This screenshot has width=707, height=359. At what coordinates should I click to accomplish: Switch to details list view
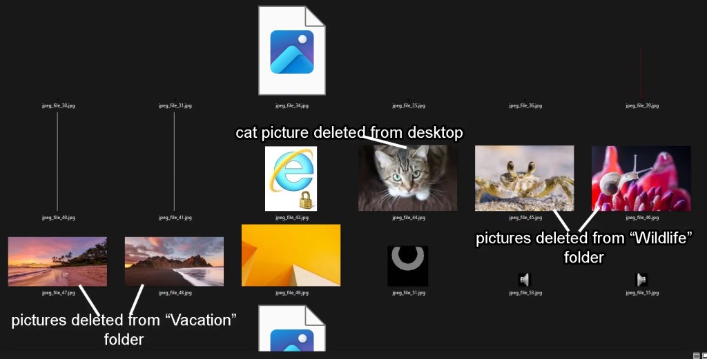point(696,355)
